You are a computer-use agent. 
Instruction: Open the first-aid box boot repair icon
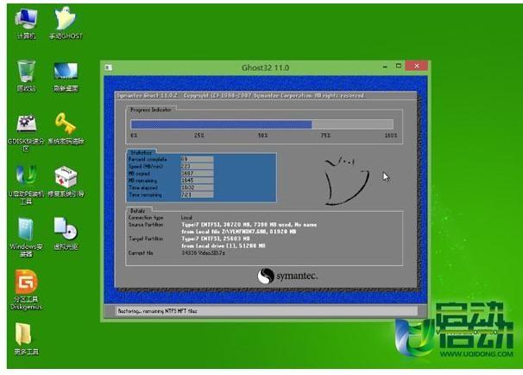[66, 182]
